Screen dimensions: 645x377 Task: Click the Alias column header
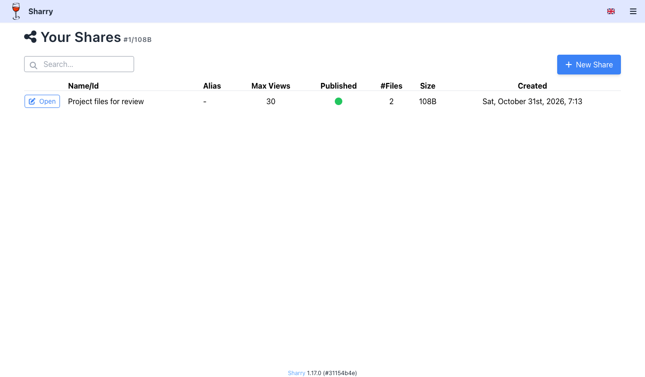click(x=212, y=86)
